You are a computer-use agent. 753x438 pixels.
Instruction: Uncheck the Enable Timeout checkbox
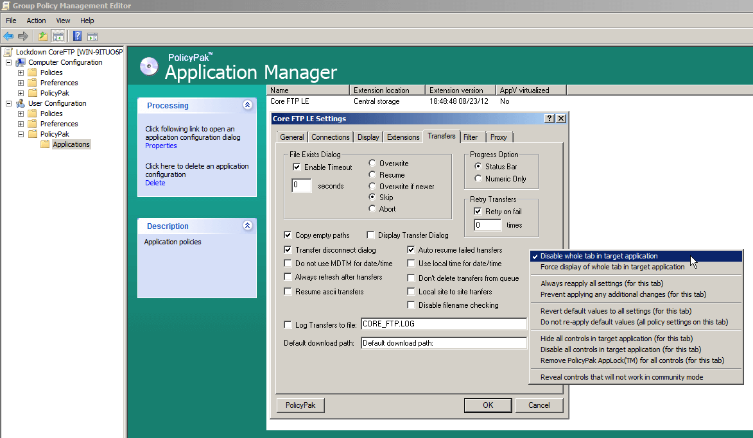point(297,167)
